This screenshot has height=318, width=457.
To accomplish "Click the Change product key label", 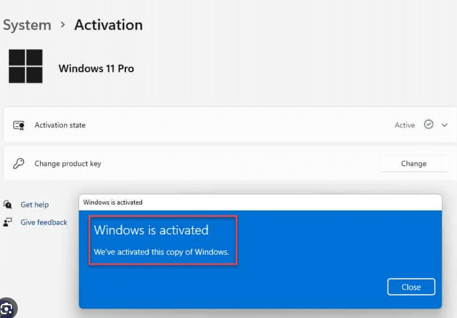I will click(x=68, y=163).
